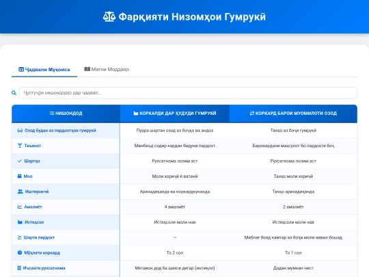Click the КОРКАРДИ ДАР ҲУДУДИ ГУМРУКӢ column header
This screenshot has height=277, width=369.
click(175, 114)
